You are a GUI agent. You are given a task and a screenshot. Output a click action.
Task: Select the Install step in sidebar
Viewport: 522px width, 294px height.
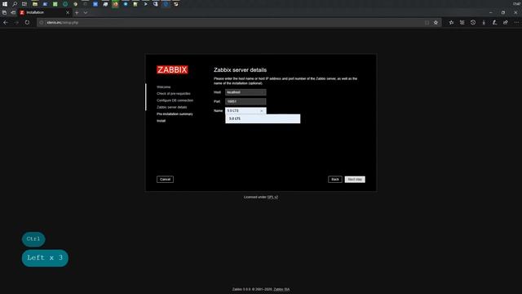(x=161, y=121)
